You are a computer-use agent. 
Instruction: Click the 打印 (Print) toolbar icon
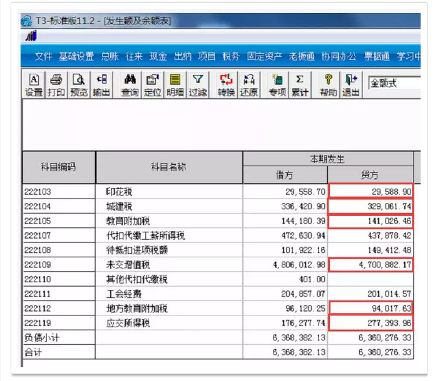click(x=56, y=85)
